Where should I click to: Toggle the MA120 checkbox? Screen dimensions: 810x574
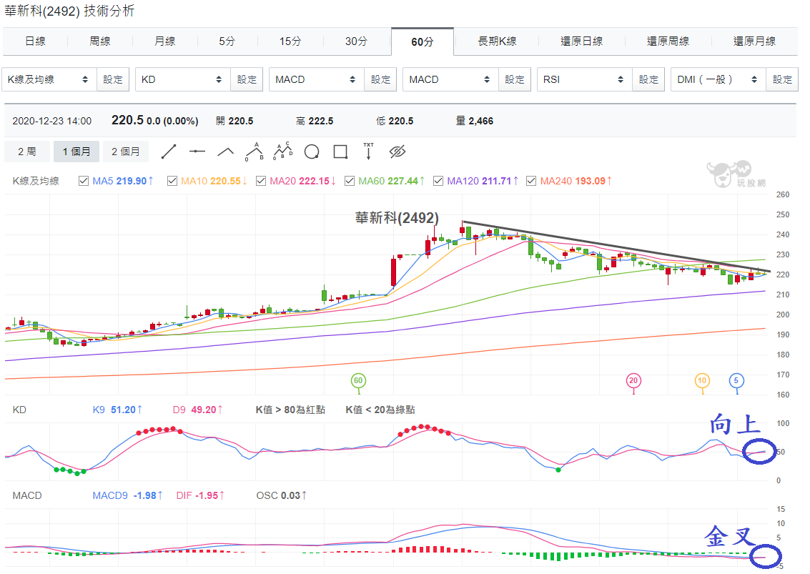pyautogui.click(x=438, y=181)
